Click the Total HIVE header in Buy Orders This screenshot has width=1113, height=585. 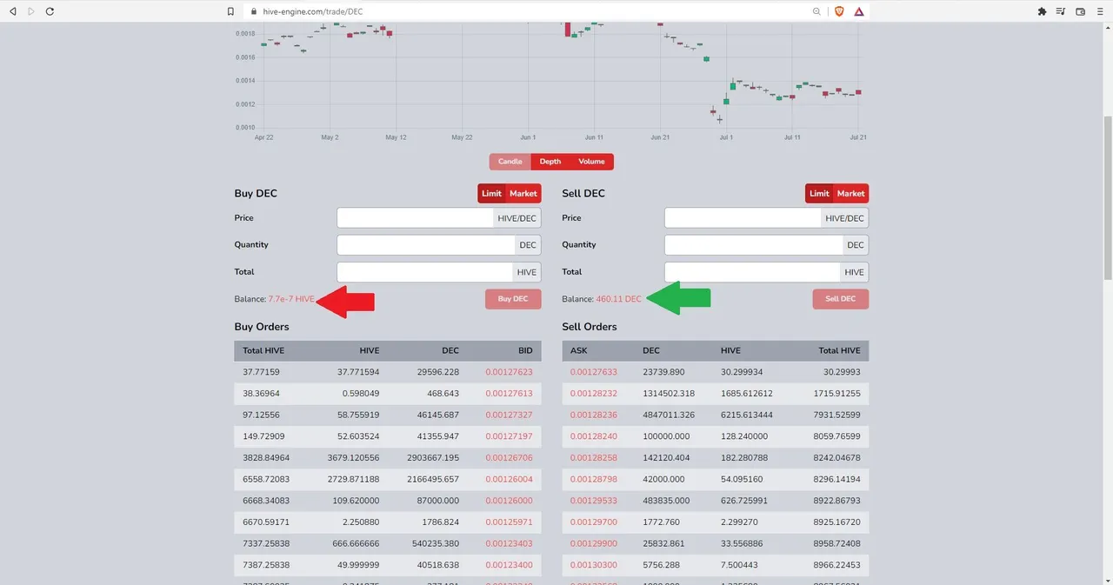[263, 350]
